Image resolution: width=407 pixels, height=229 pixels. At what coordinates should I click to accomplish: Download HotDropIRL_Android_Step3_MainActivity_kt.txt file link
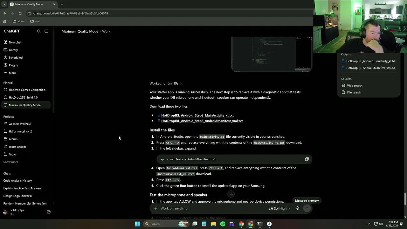point(197,115)
